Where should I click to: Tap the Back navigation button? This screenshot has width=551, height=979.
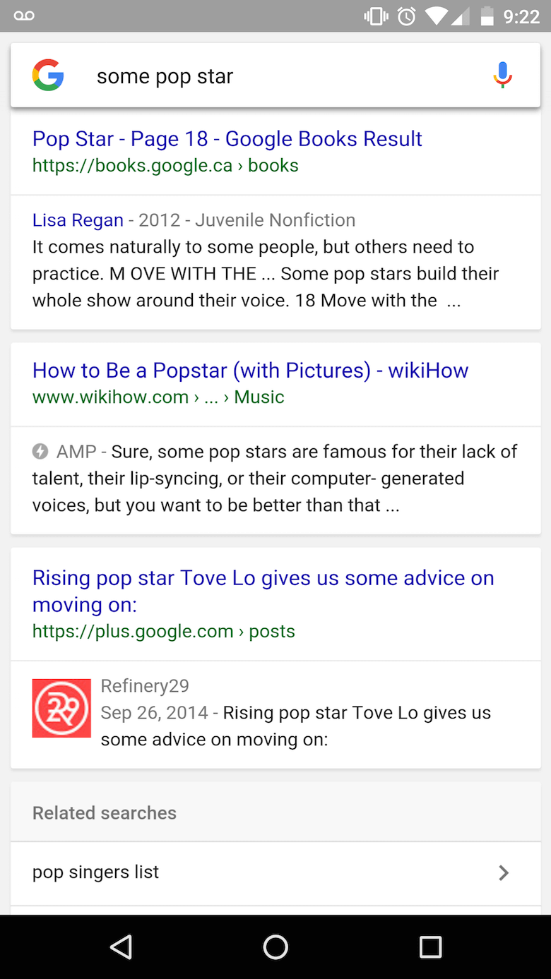pyautogui.click(x=121, y=947)
